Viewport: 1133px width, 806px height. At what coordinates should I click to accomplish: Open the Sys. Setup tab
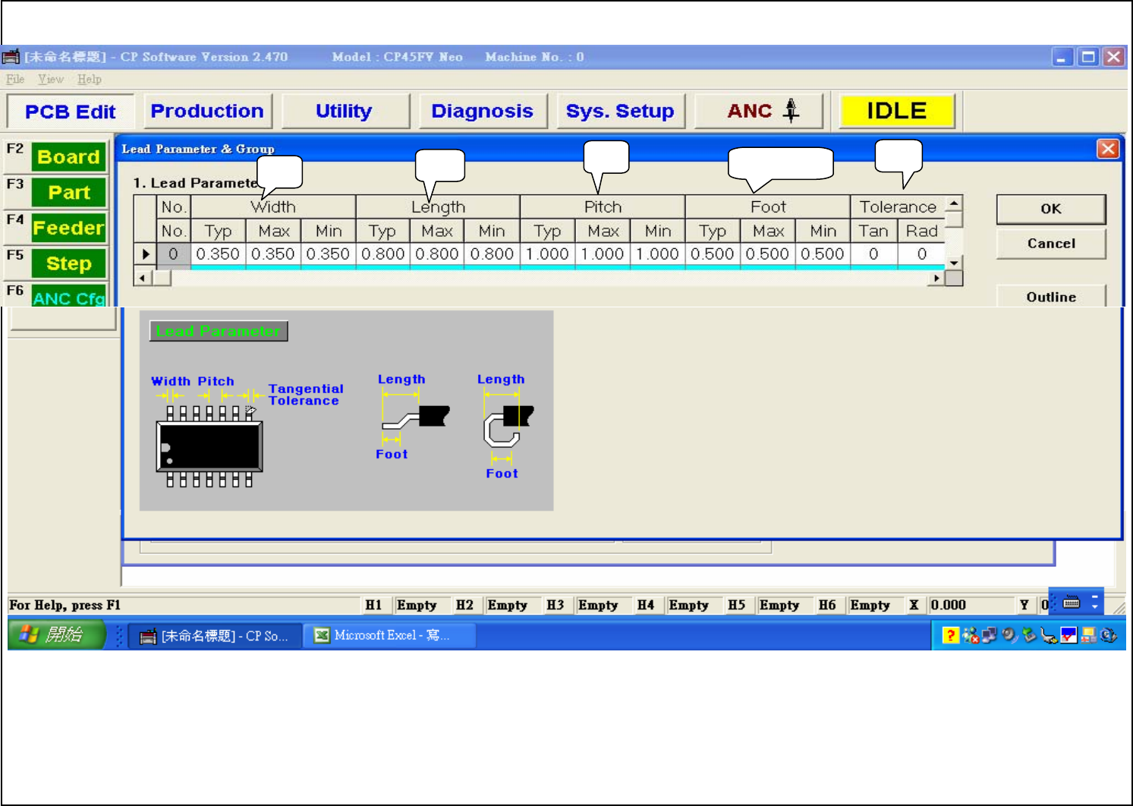620,111
